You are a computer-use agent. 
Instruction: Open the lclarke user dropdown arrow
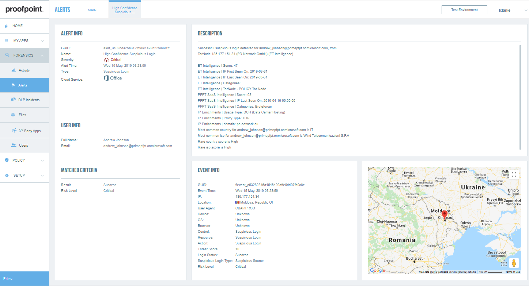[x=525, y=10]
